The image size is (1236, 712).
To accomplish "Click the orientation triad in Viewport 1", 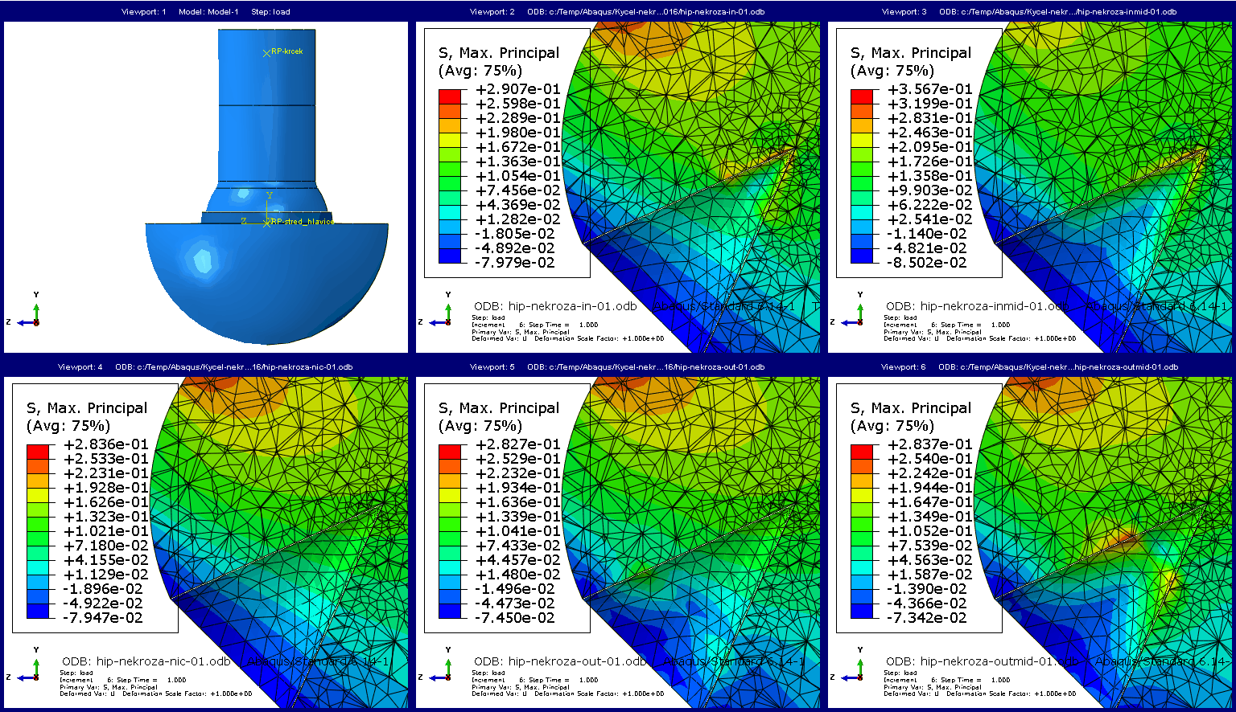I will [31, 314].
